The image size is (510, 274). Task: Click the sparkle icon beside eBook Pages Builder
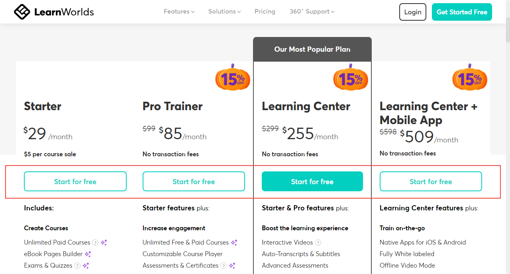pyautogui.click(x=88, y=254)
